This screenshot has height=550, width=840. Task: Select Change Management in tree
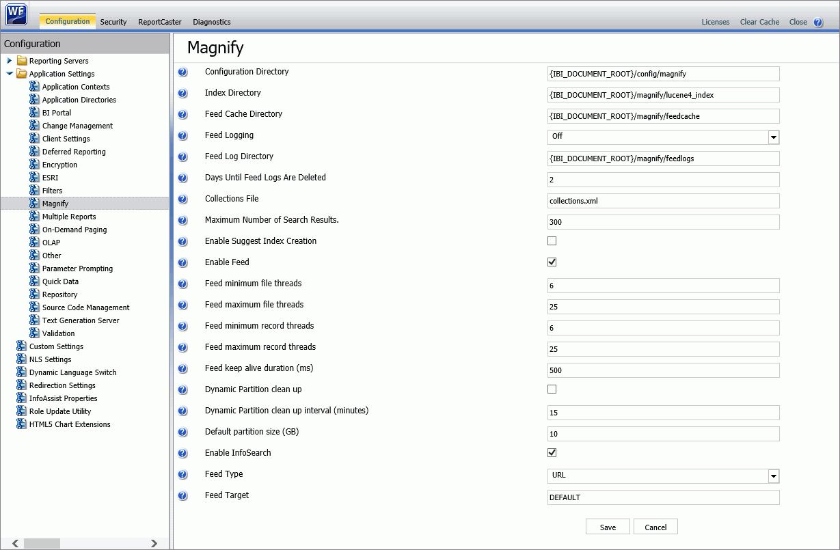tap(77, 126)
